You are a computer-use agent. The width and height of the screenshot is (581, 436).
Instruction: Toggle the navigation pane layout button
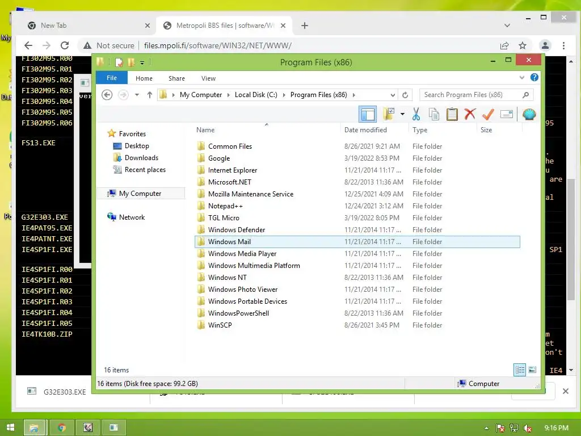click(x=368, y=114)
